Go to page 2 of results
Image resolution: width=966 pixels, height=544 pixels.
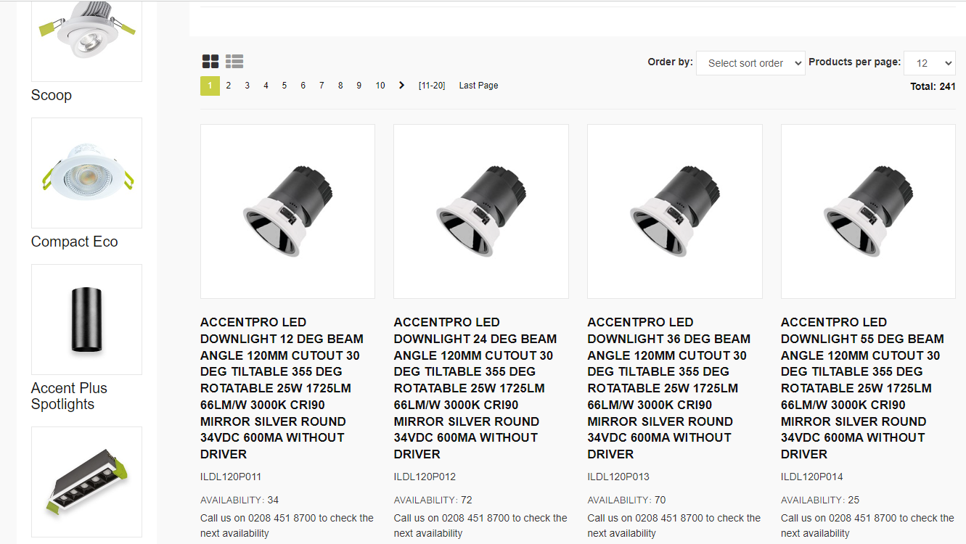(228, 86)
